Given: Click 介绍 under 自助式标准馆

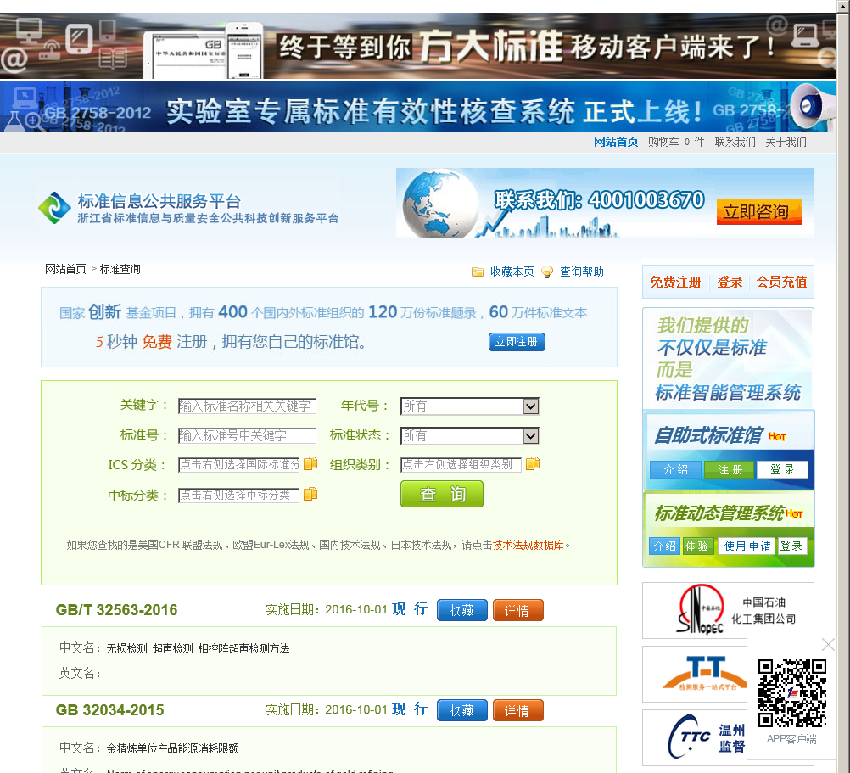Looking at the screenshot, I should tap(675, 469).
